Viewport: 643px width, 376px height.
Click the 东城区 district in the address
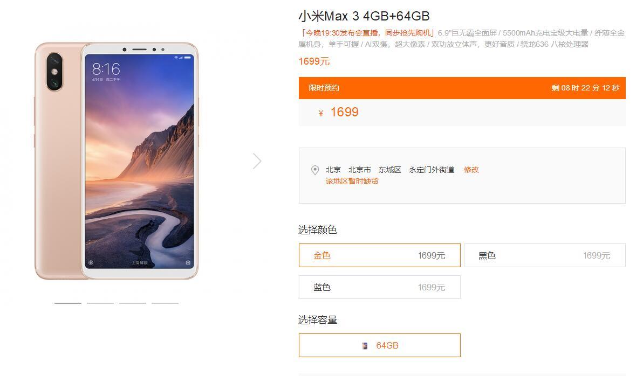click(390, 170)
